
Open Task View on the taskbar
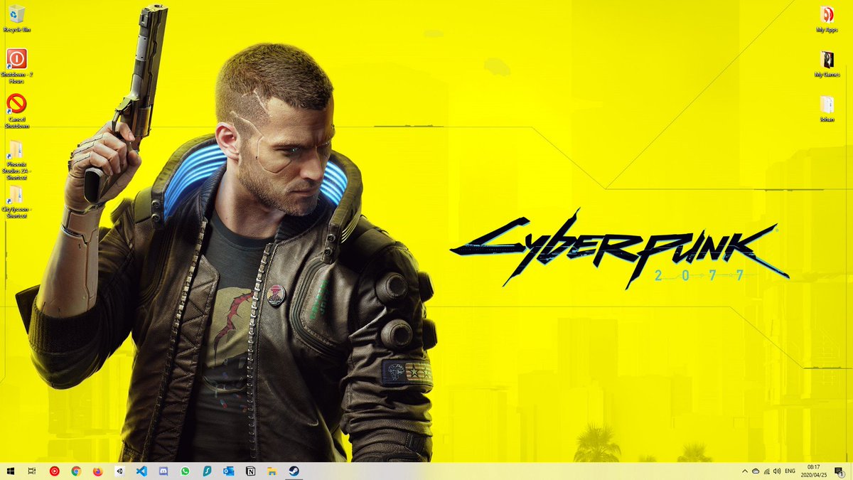[x=32, y=471]
